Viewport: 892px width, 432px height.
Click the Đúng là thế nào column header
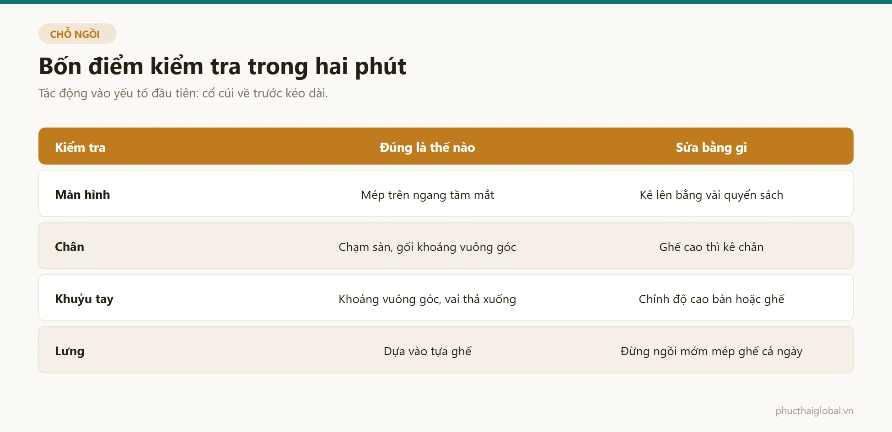click(427, 147)
